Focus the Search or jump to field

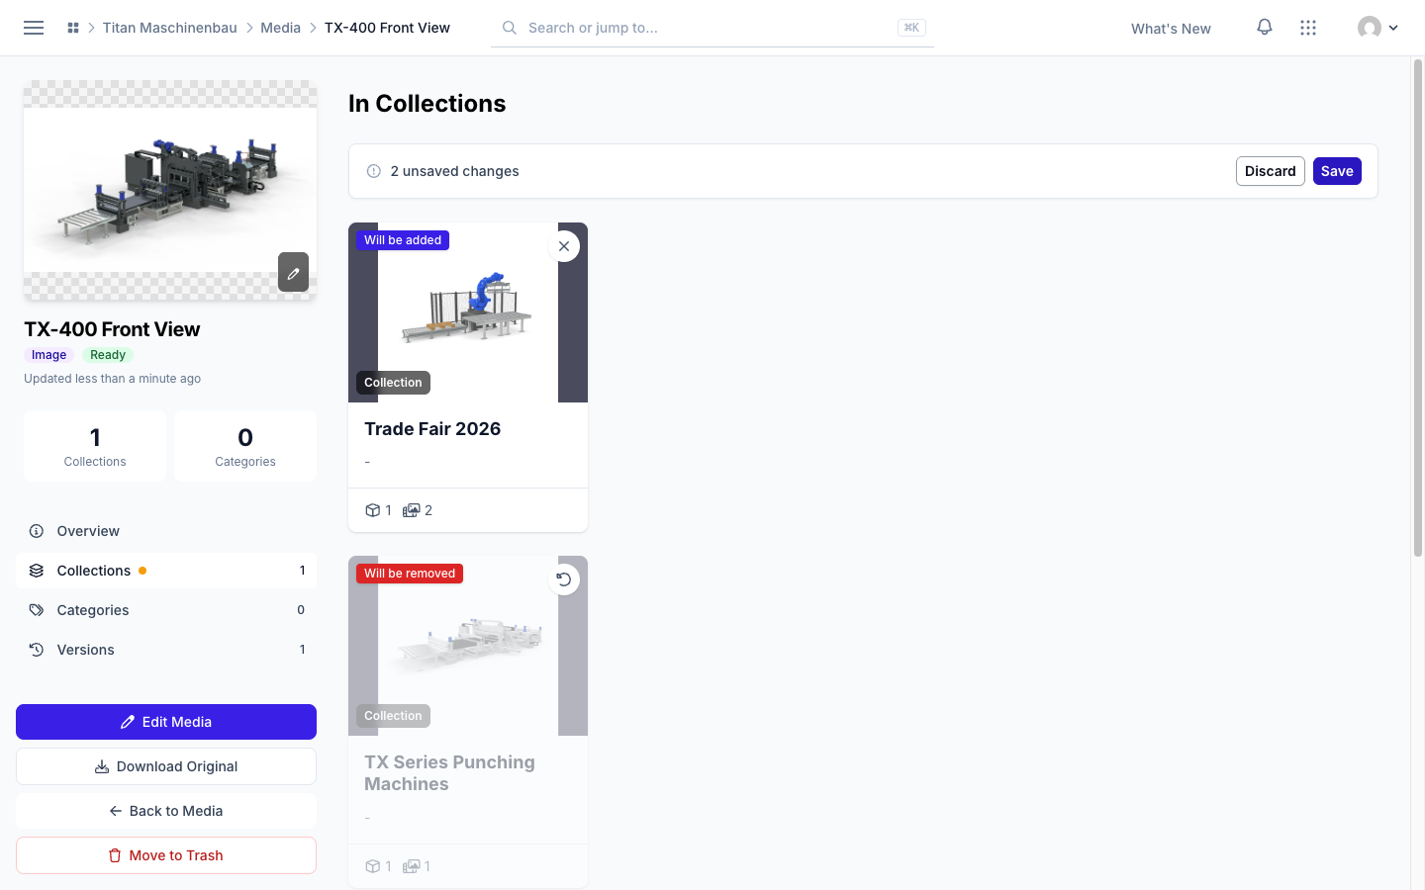pyautogui.click(x=712, y=28)
